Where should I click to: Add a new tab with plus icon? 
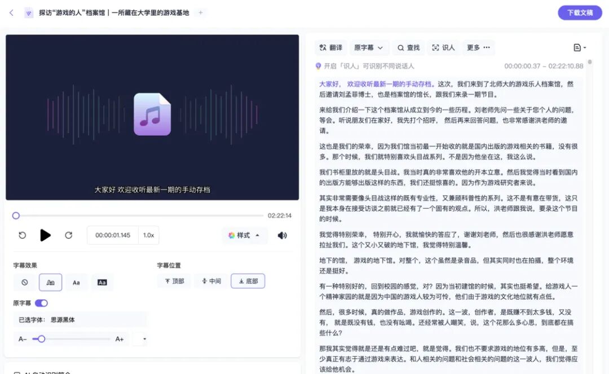click(x=201, y=12)
